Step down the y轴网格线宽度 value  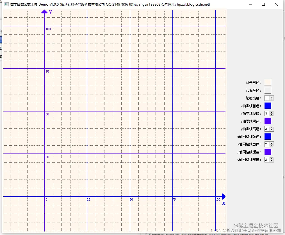point(272,161)
